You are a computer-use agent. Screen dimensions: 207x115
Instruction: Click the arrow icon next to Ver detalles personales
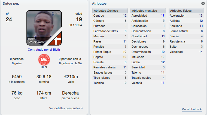coord(82,108)
